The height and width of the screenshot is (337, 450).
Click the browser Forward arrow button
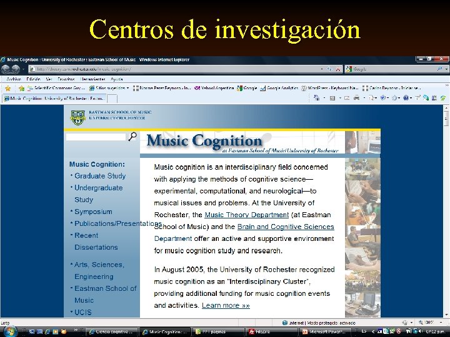[x=16, y=69]
